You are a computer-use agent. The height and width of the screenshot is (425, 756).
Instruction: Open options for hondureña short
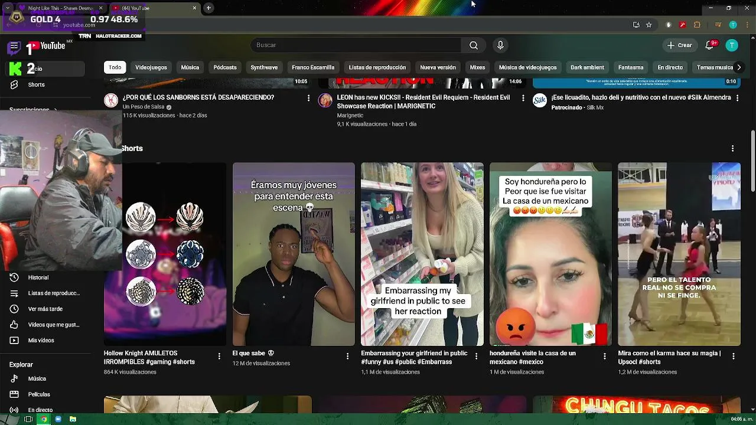pyautogui.click(x=604, y=356)
